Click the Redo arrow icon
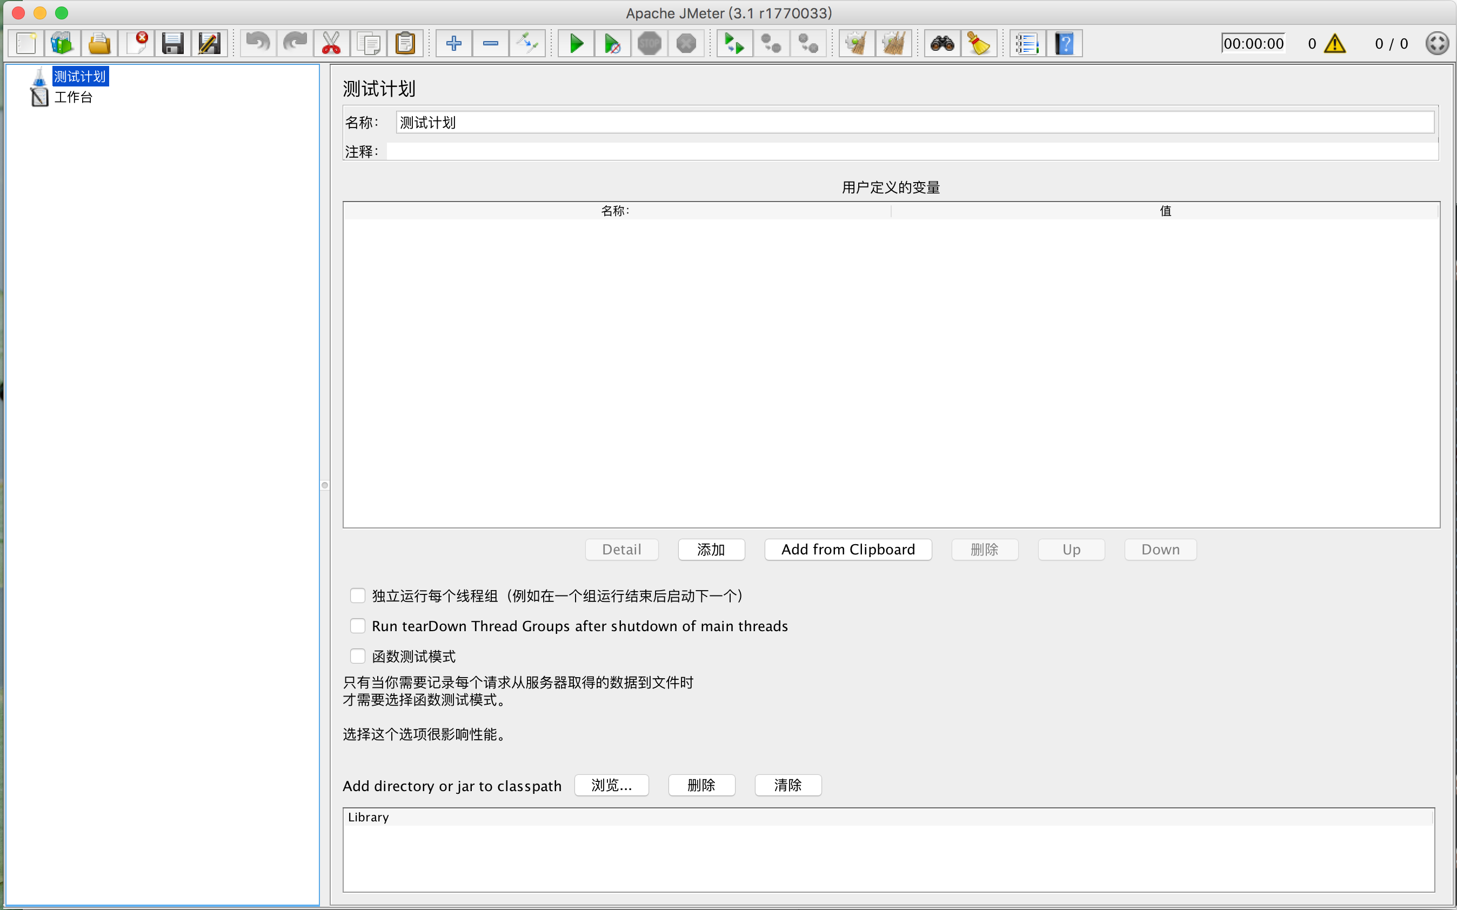 (295, 44)
